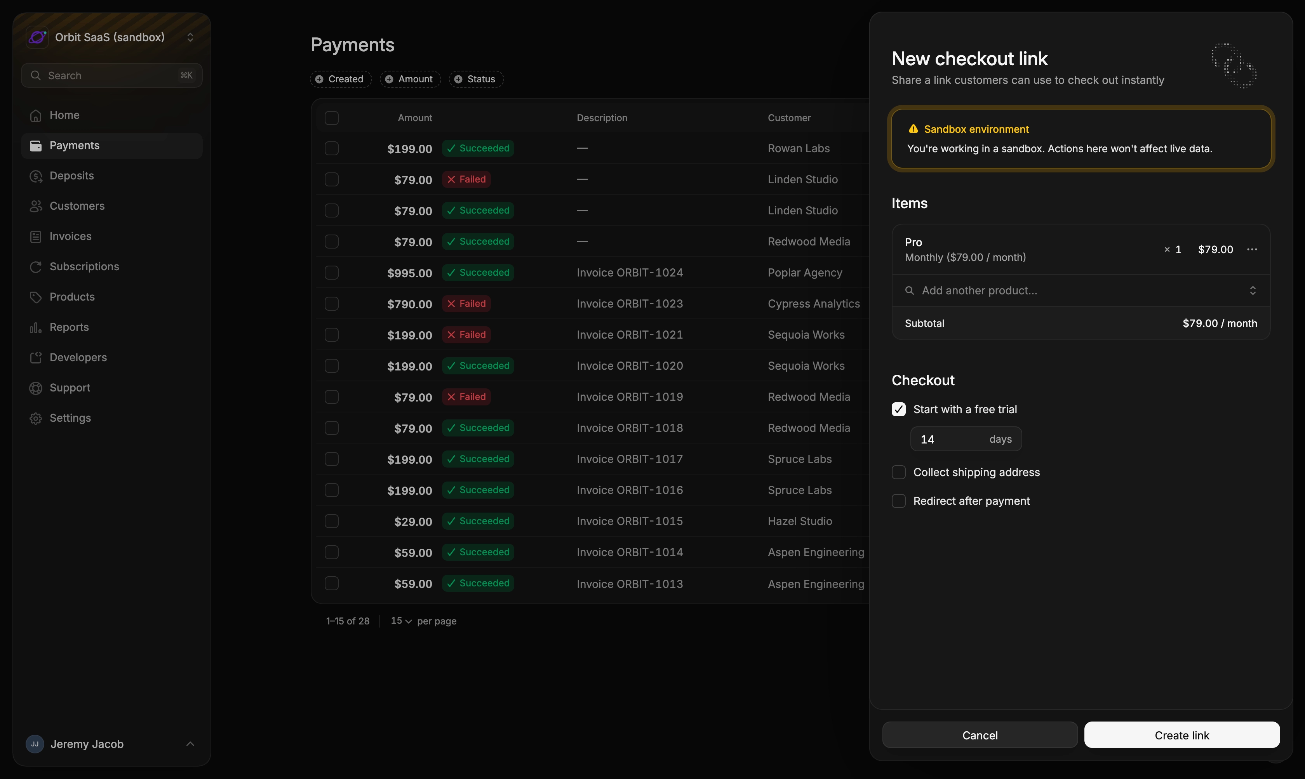Image resolution: width=1305 pixels, height=779 pixels.
Task: Click the Reports chart icon in the sidebar
Action: (36, 327)
